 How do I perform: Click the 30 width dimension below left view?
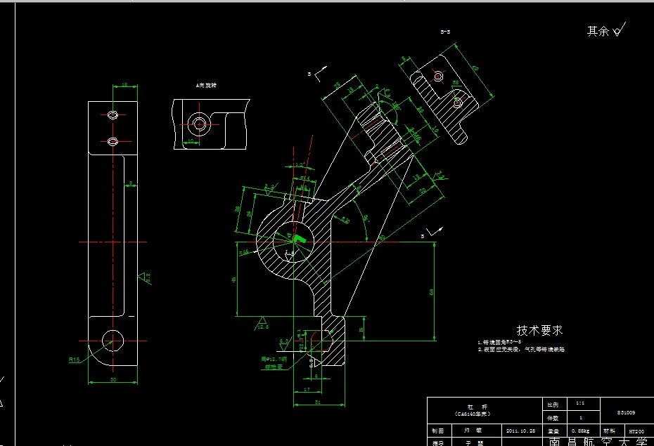pos(113,379)
